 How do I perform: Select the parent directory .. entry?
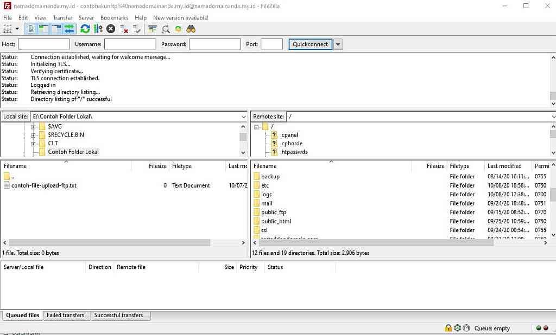click(x=9, y=176)
